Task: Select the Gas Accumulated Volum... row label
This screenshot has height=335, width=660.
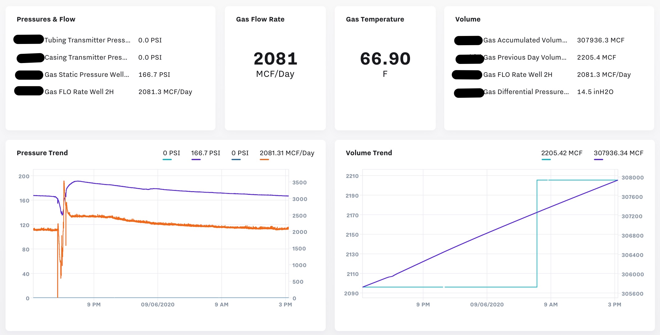Action: coord(525,40)
